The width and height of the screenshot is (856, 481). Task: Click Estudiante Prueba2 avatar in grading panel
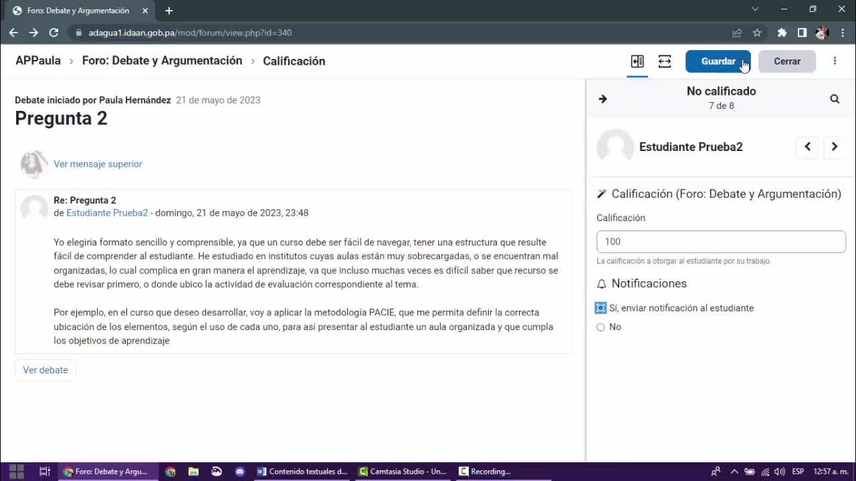[x=615, y=147]
